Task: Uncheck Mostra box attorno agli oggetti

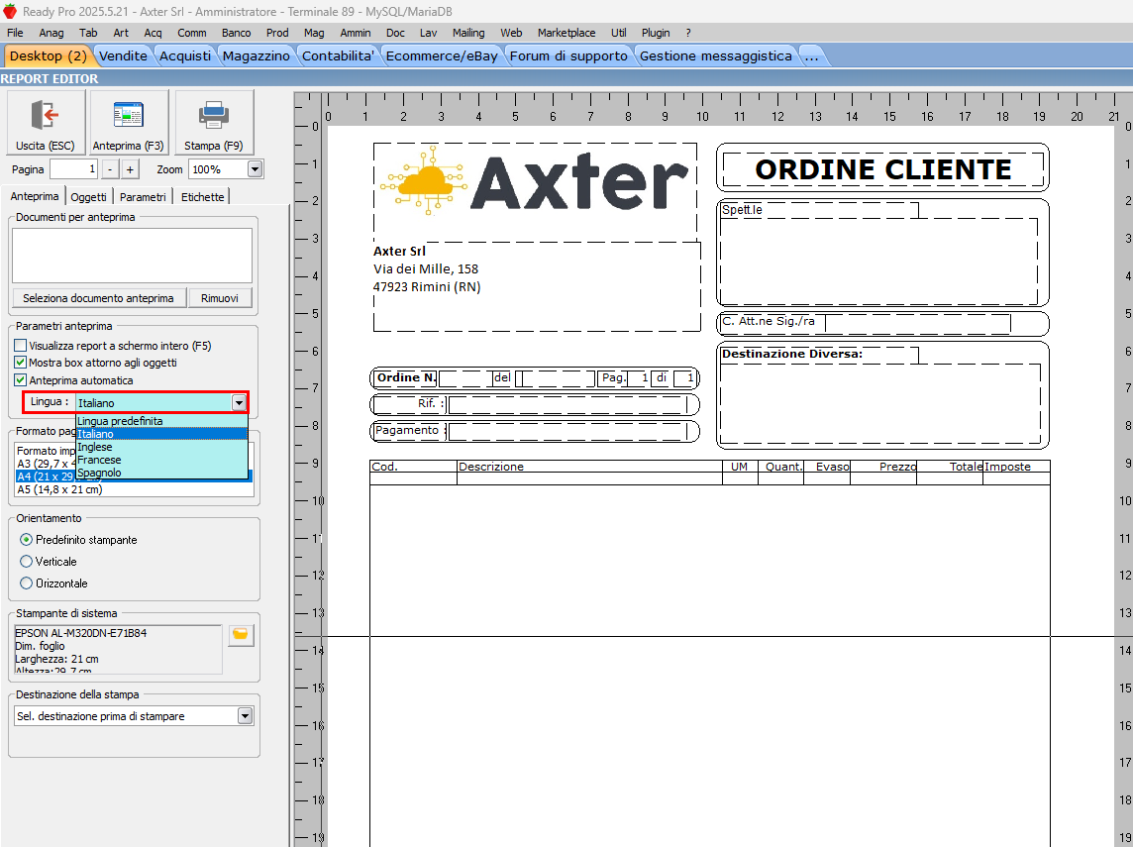Action: (x=21, y=363)
